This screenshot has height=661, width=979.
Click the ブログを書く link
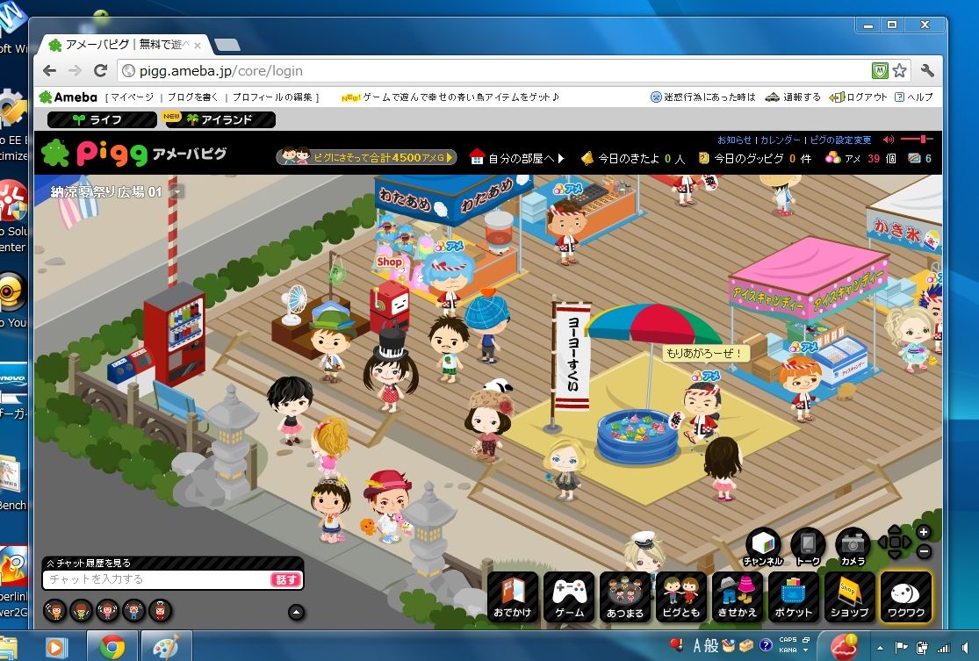(x=193, y=97)
